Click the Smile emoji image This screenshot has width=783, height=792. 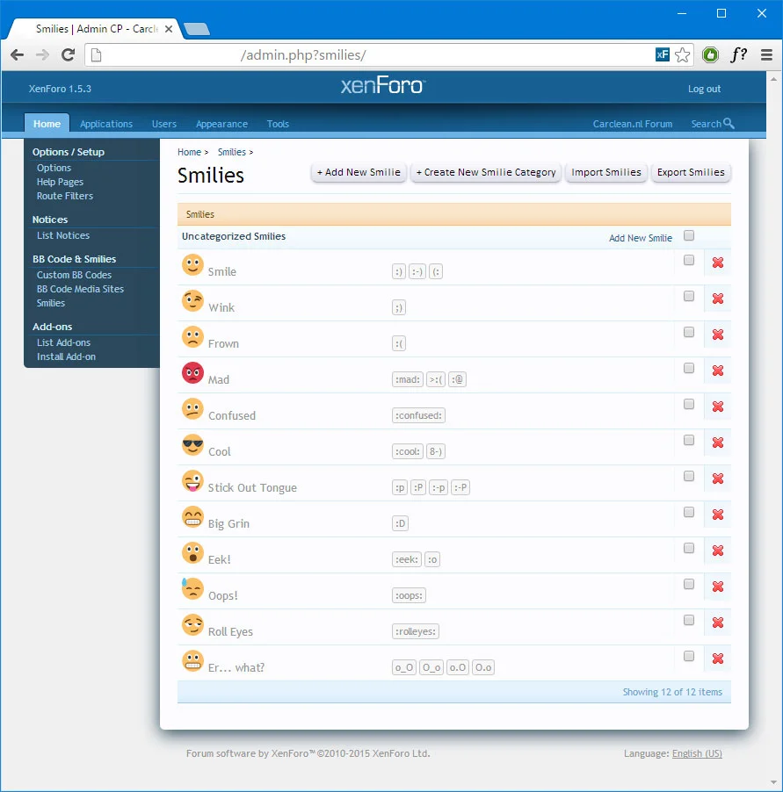[x=192, y=264]
